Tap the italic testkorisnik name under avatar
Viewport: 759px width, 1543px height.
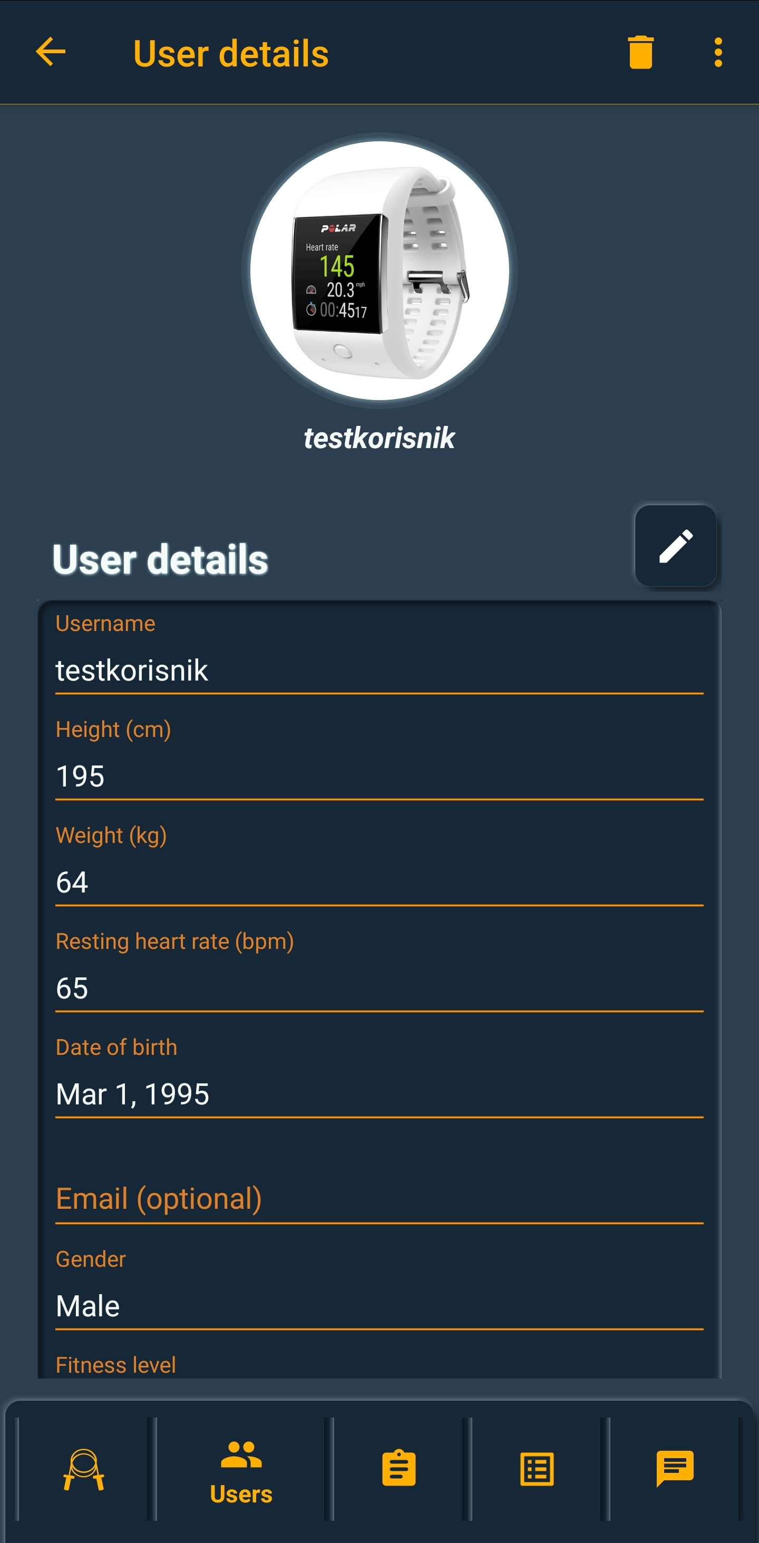tap(379, 439)
